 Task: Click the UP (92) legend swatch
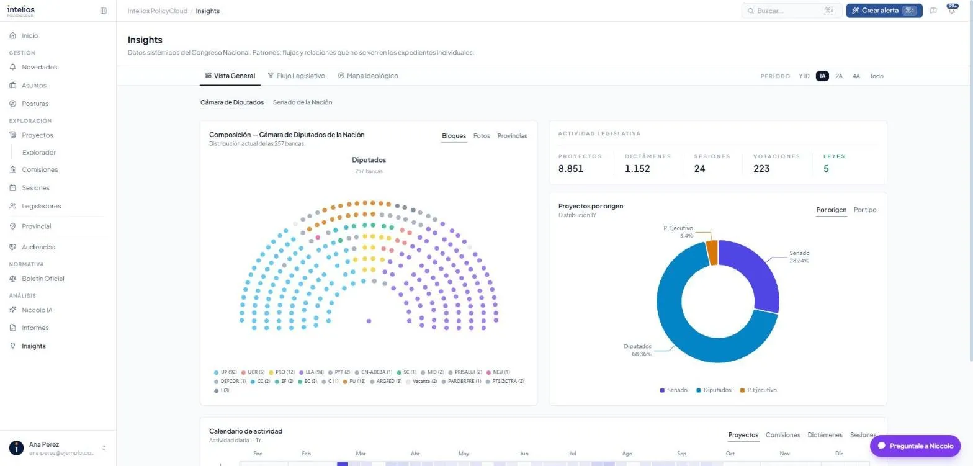pos(216,372)
